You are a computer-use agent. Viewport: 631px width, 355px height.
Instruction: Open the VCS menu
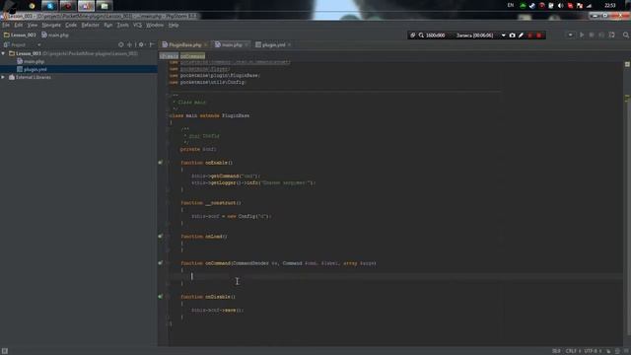137,25
